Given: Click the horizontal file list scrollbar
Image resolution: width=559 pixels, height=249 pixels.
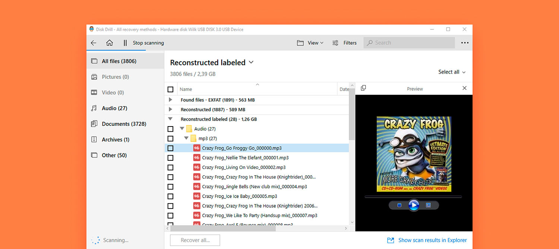Looking at the screenshot, I should 223,228.
